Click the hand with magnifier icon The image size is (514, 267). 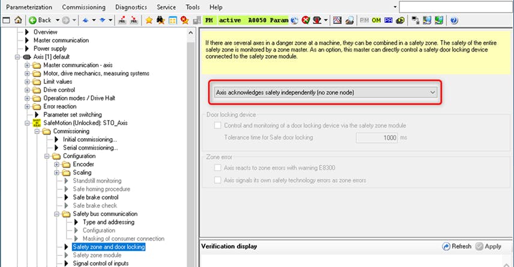click(x=350, y=20)
